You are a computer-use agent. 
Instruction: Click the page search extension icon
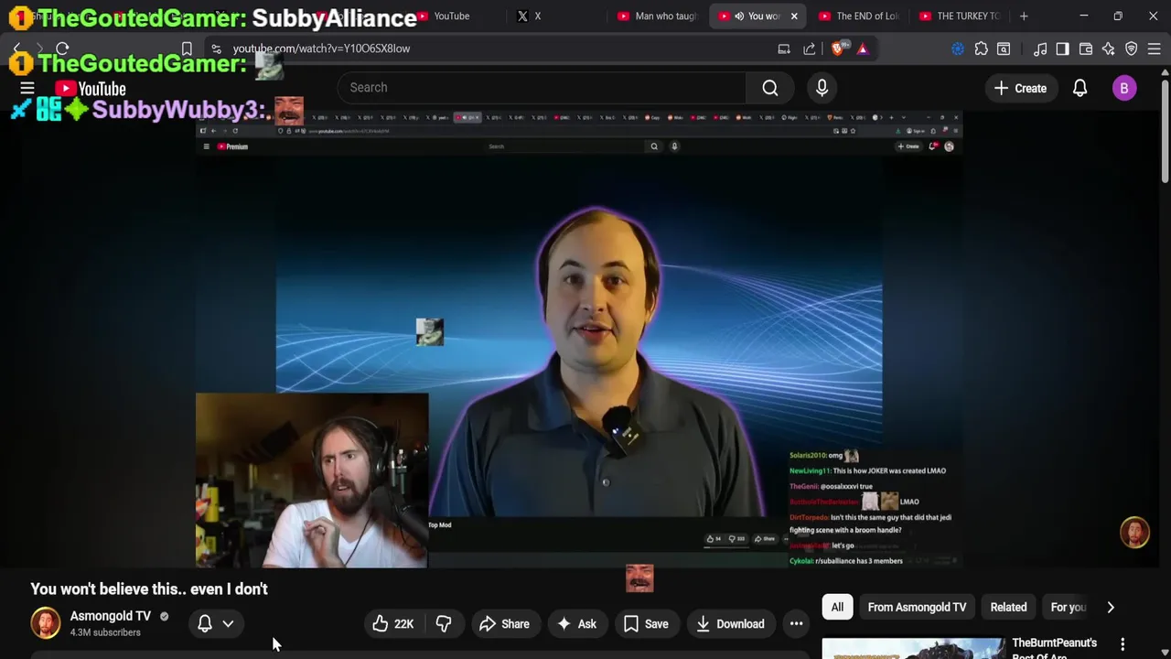(x=1004, y=49)
